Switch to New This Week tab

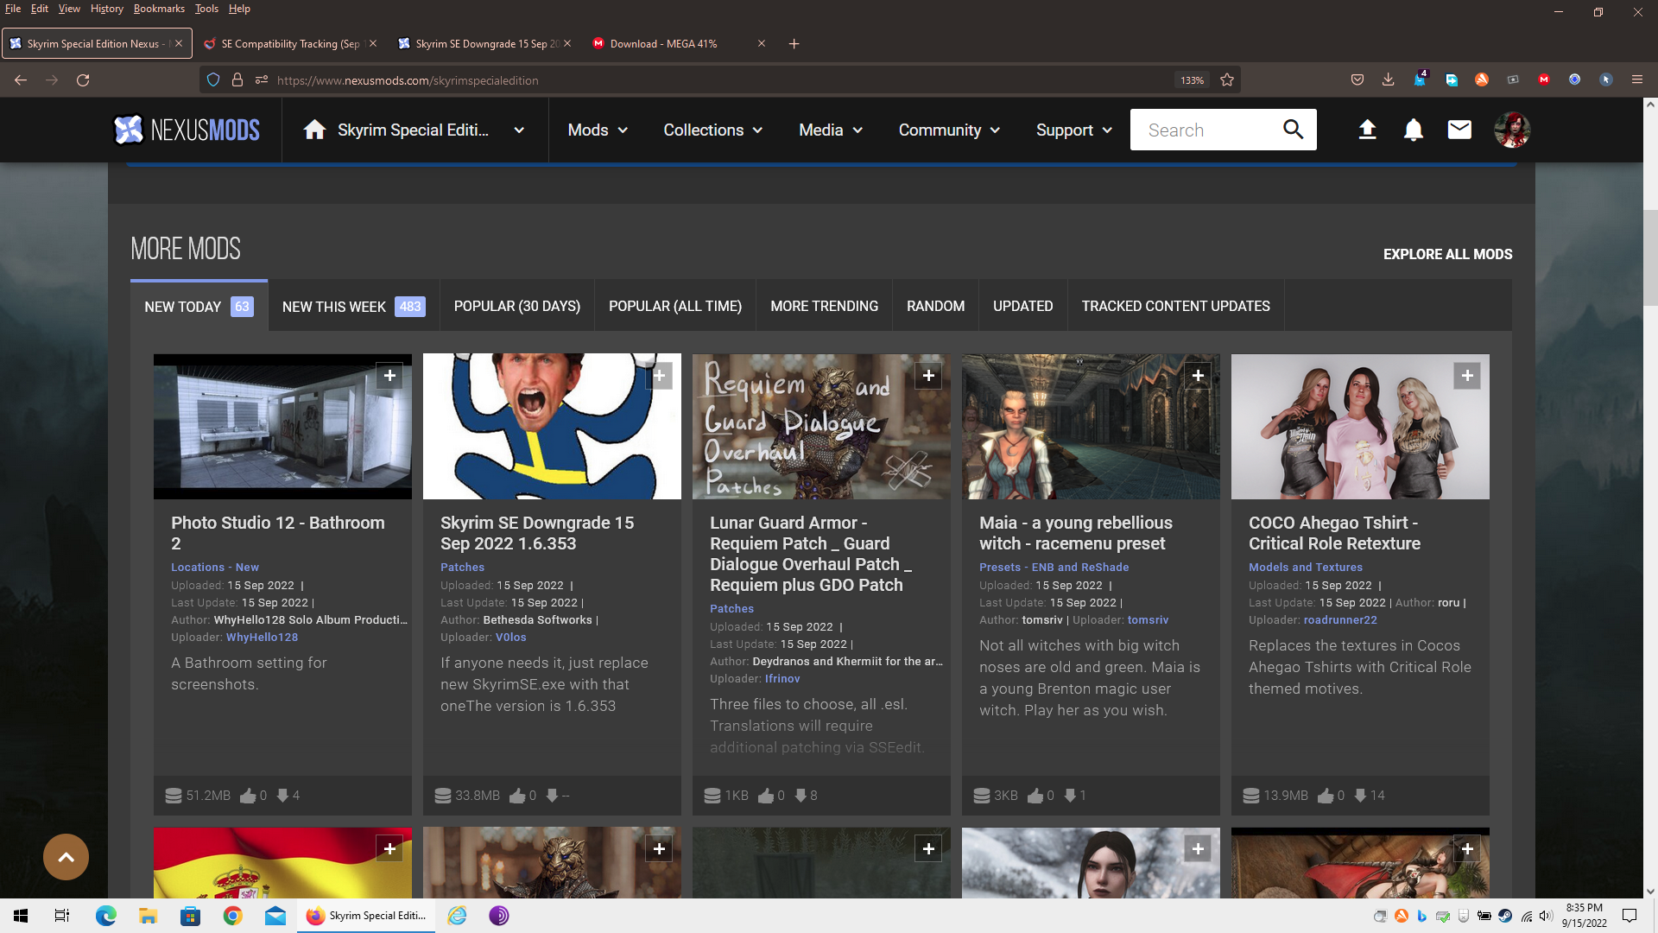354,307
